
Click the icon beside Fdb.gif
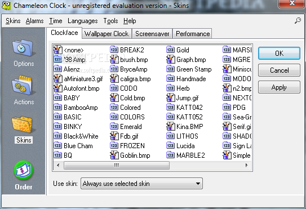point(114,136)
